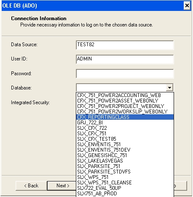Open the Database dropdown arrow
The width and height of the screenshot is (193, 197).
coord(169,88)
